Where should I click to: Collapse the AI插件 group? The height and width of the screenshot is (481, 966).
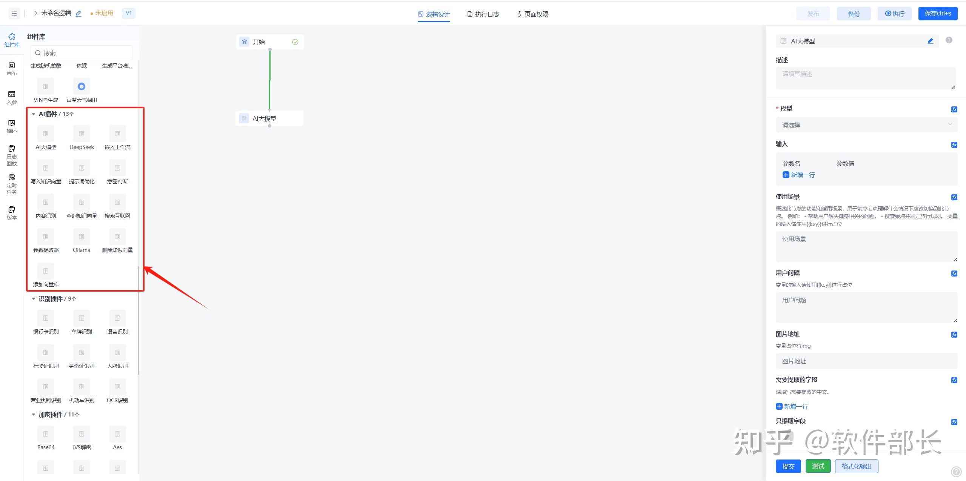click(34, 114)
